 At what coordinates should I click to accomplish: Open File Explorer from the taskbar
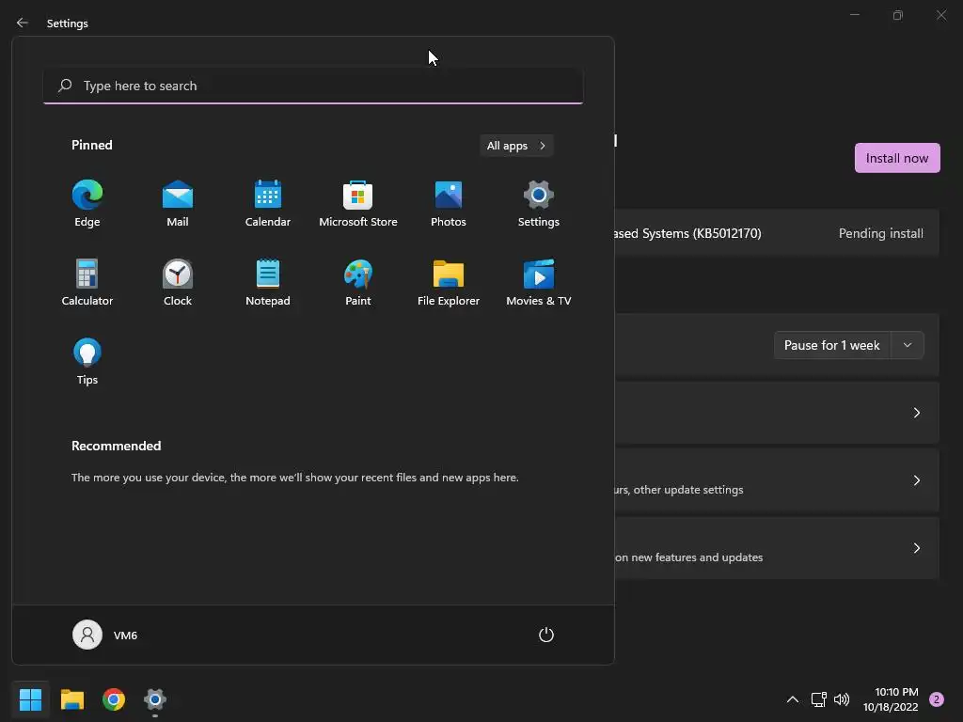pos(71,699)
